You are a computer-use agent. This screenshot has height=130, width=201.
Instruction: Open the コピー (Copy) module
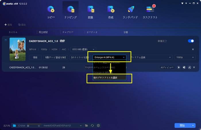51,12
